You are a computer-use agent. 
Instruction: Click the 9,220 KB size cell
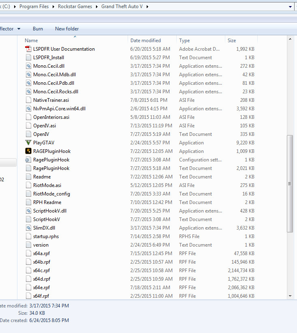245,143
